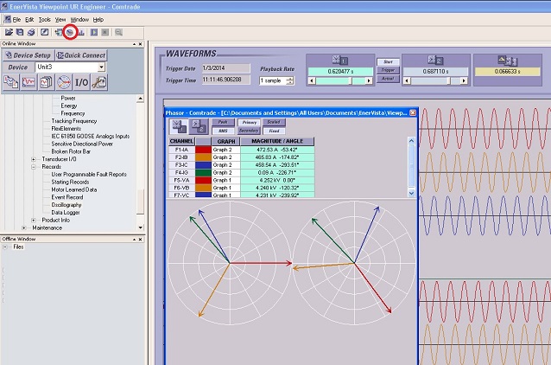The image size is (551, 365).
Task: Open the Tools menu
Action: tap(45, 20)
